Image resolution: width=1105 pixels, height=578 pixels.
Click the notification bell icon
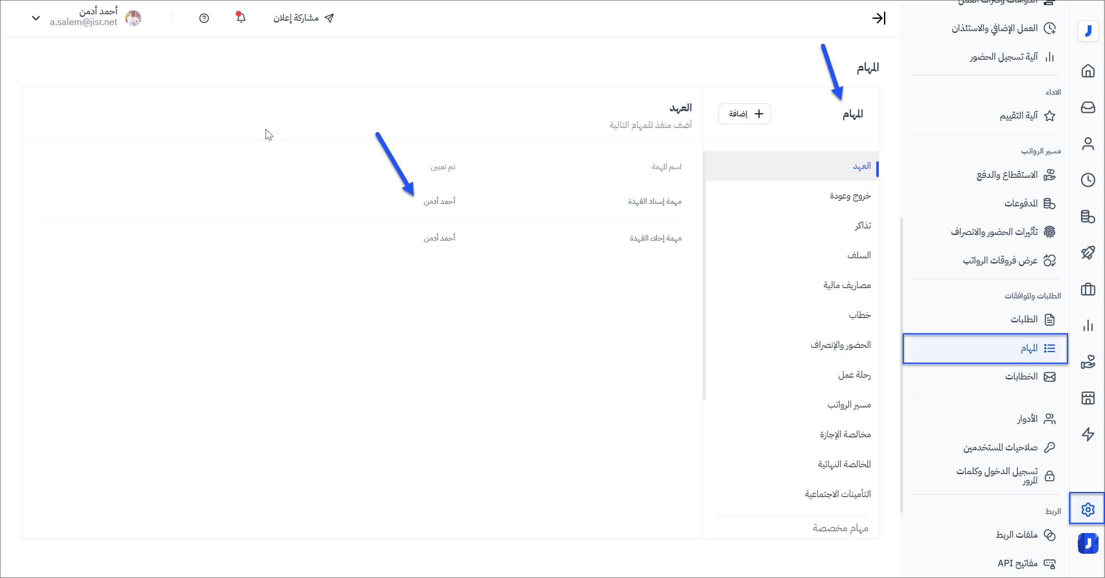tap(241, 18)
